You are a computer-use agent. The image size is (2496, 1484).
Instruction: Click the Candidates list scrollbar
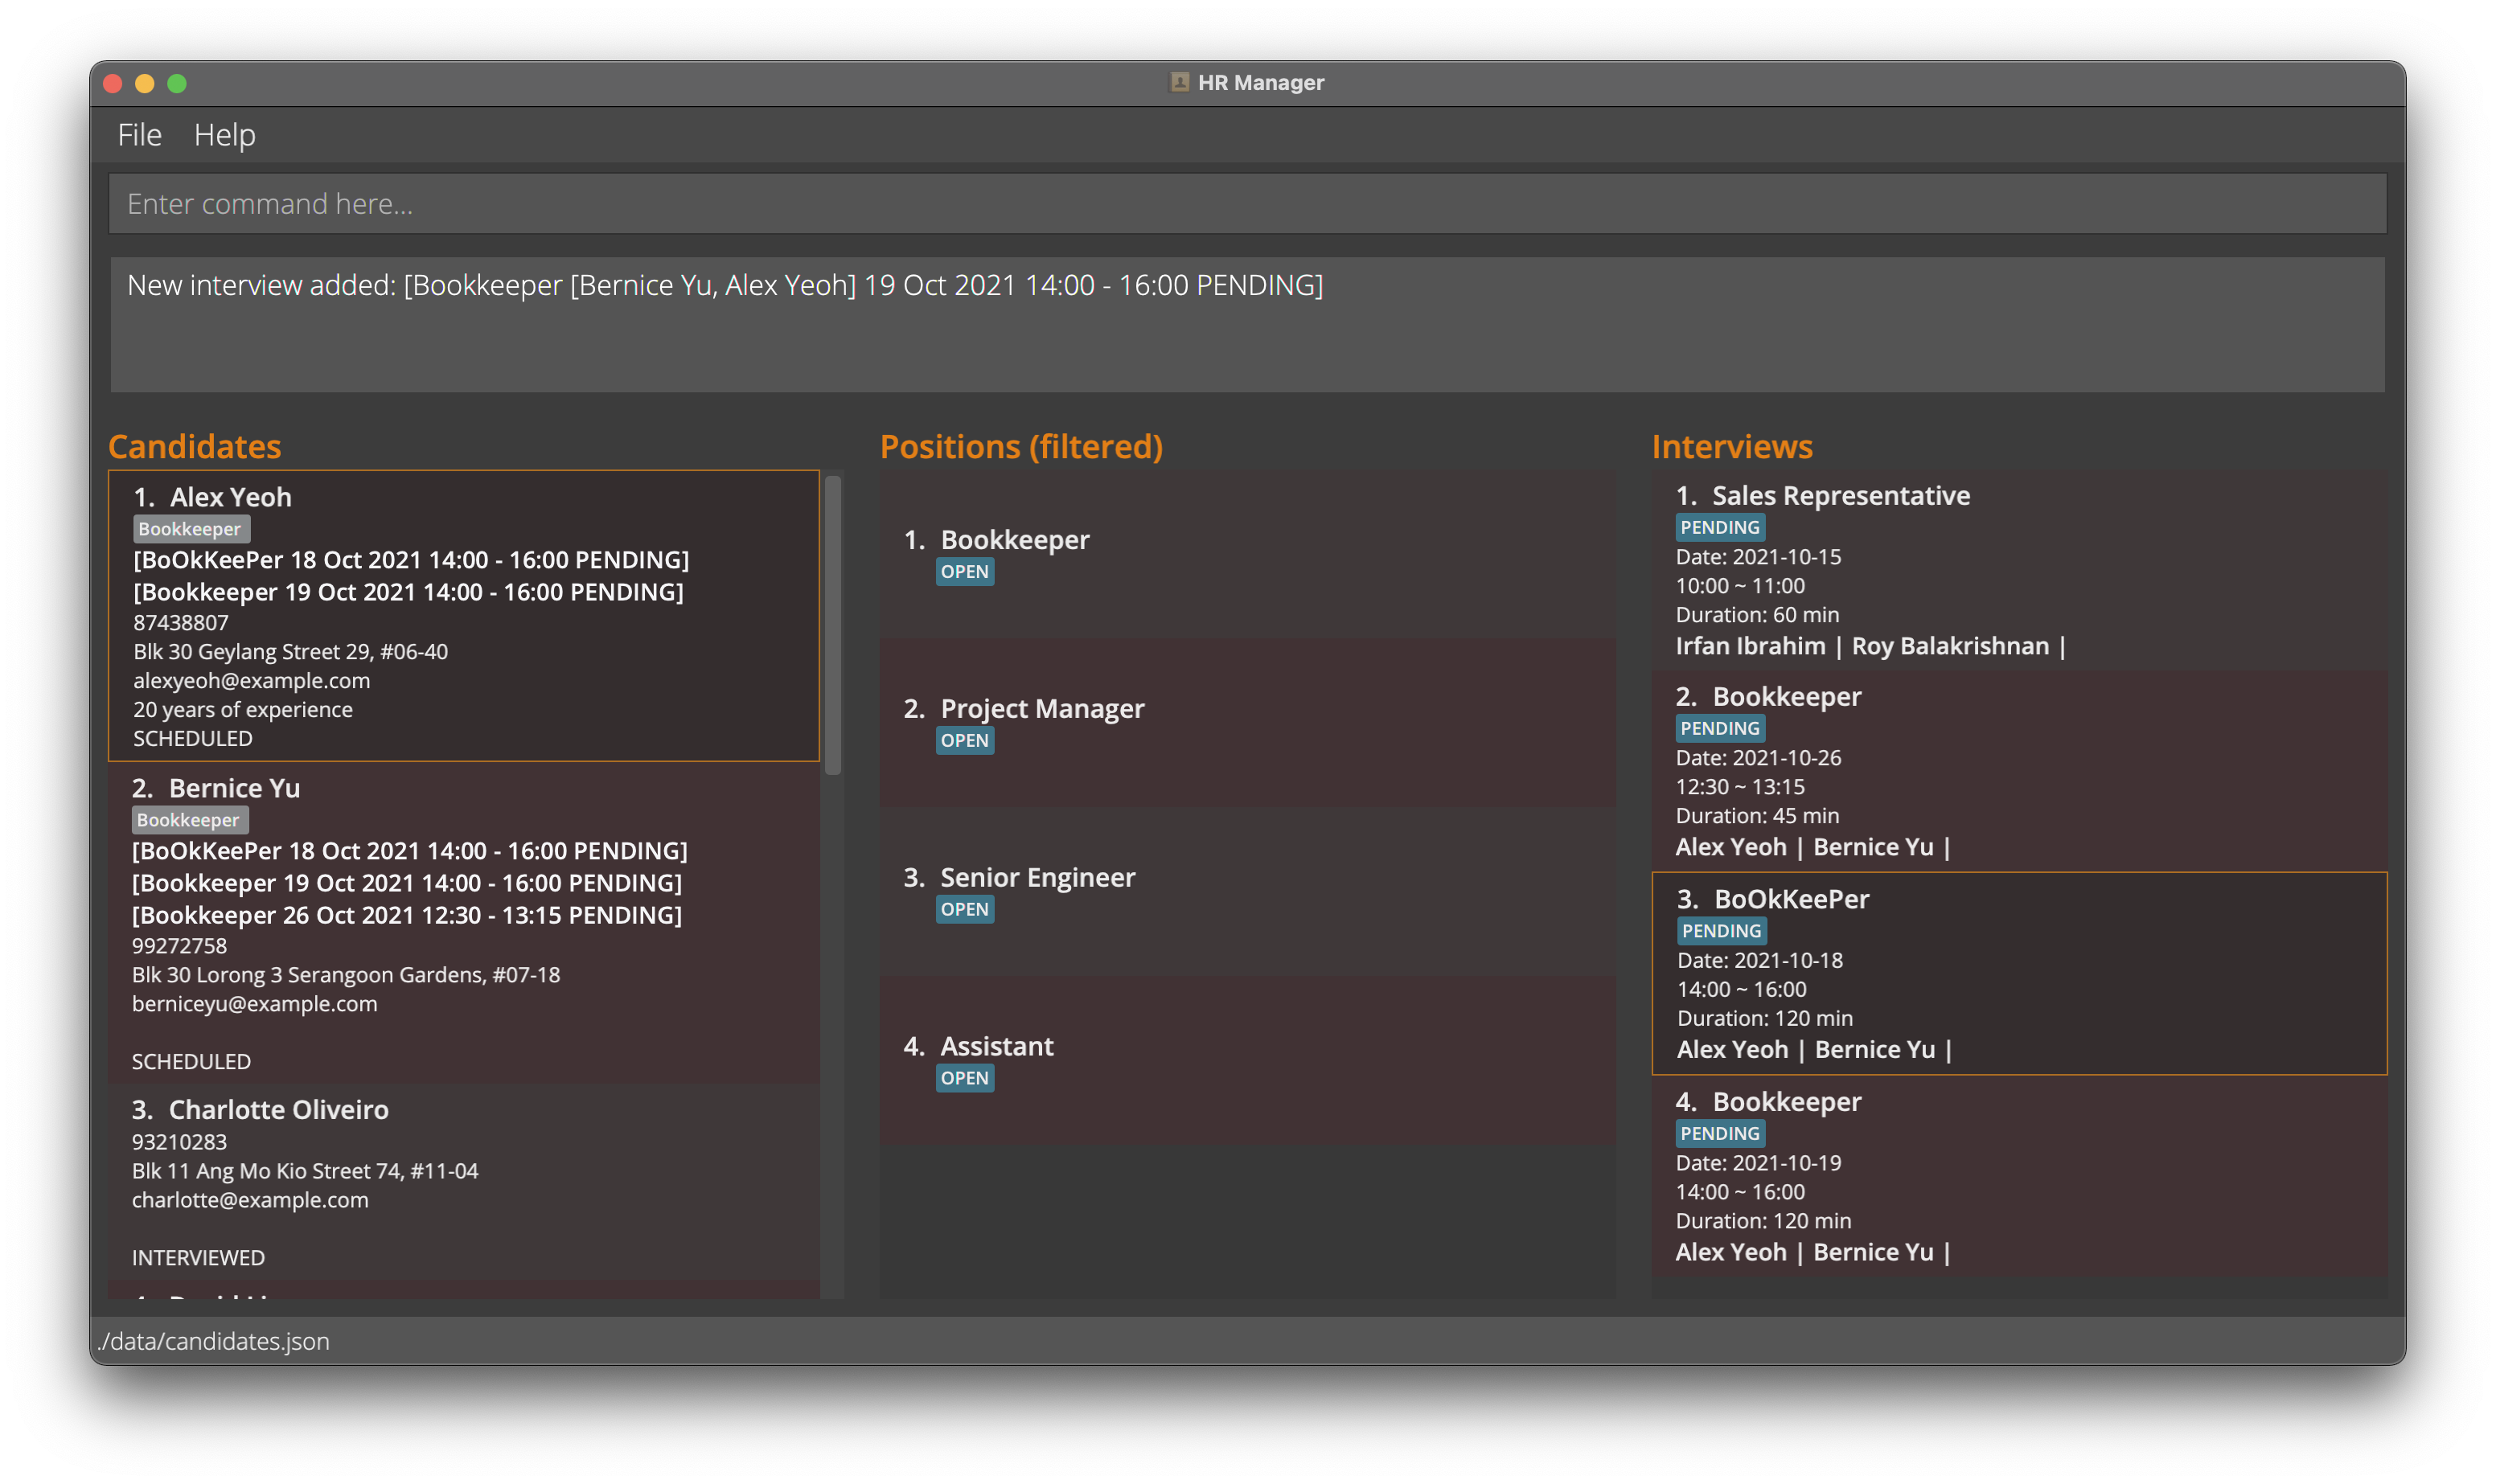coord(832,626)
